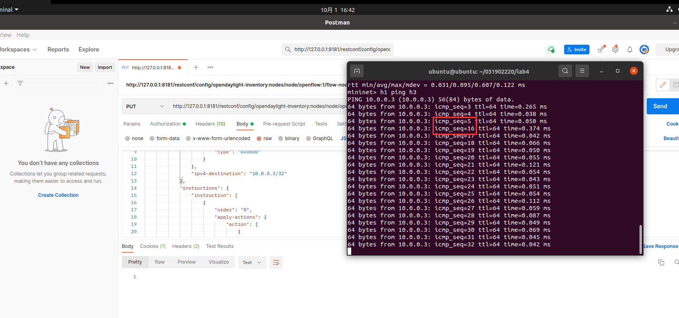Select the Pretty response view
This screenshot has height=318, width=679.
point(135,262)
